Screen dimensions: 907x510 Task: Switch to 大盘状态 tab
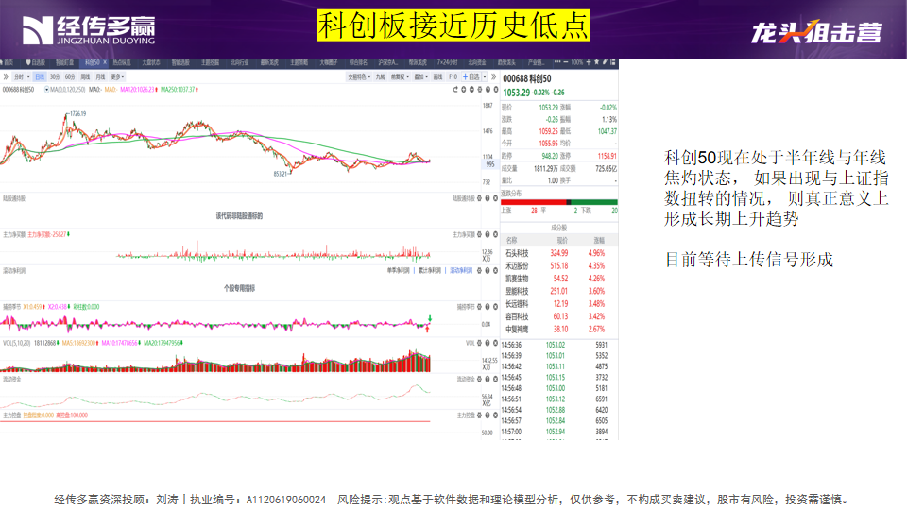point(151,62)
